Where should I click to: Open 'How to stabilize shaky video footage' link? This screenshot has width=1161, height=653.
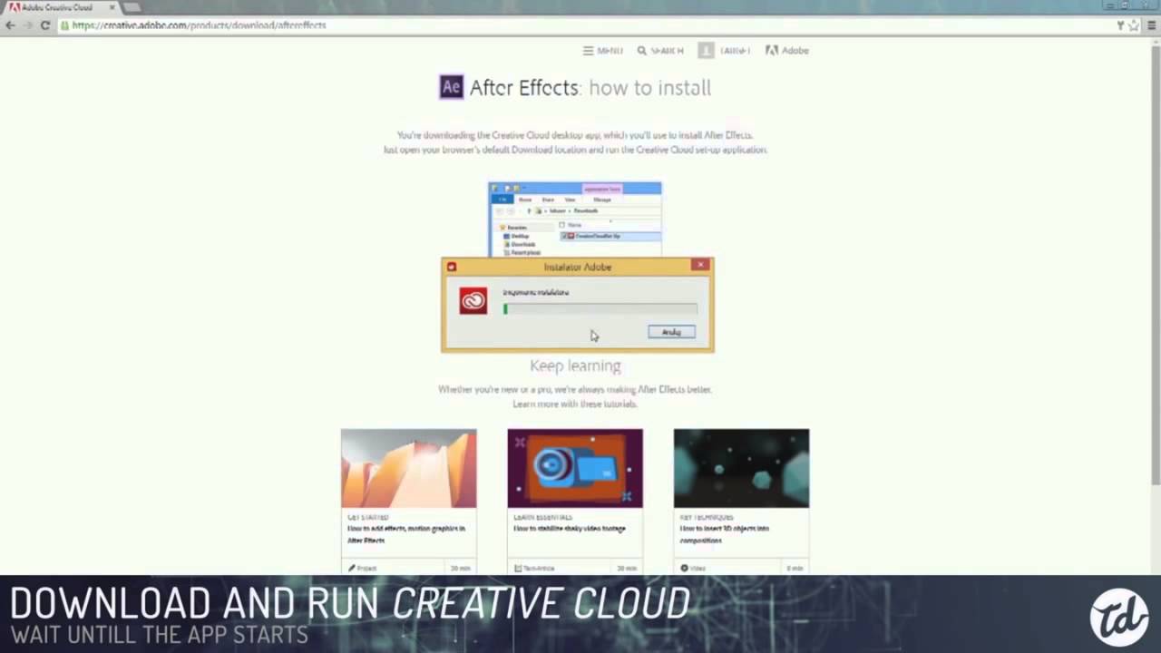pos(570,529)
